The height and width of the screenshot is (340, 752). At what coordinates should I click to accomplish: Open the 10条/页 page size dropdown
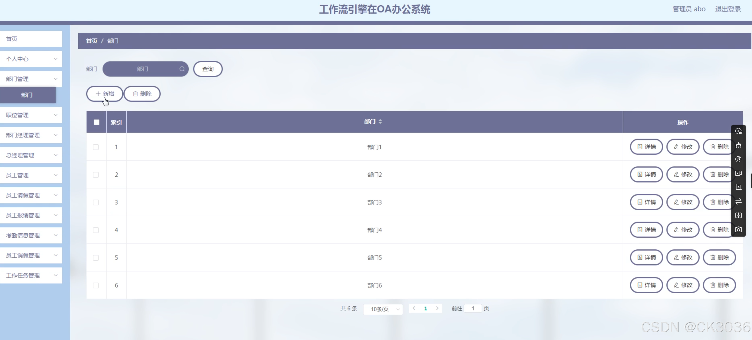tap(383, 309)
